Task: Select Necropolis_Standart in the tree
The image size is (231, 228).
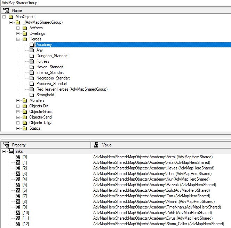Action: point(53,78)
